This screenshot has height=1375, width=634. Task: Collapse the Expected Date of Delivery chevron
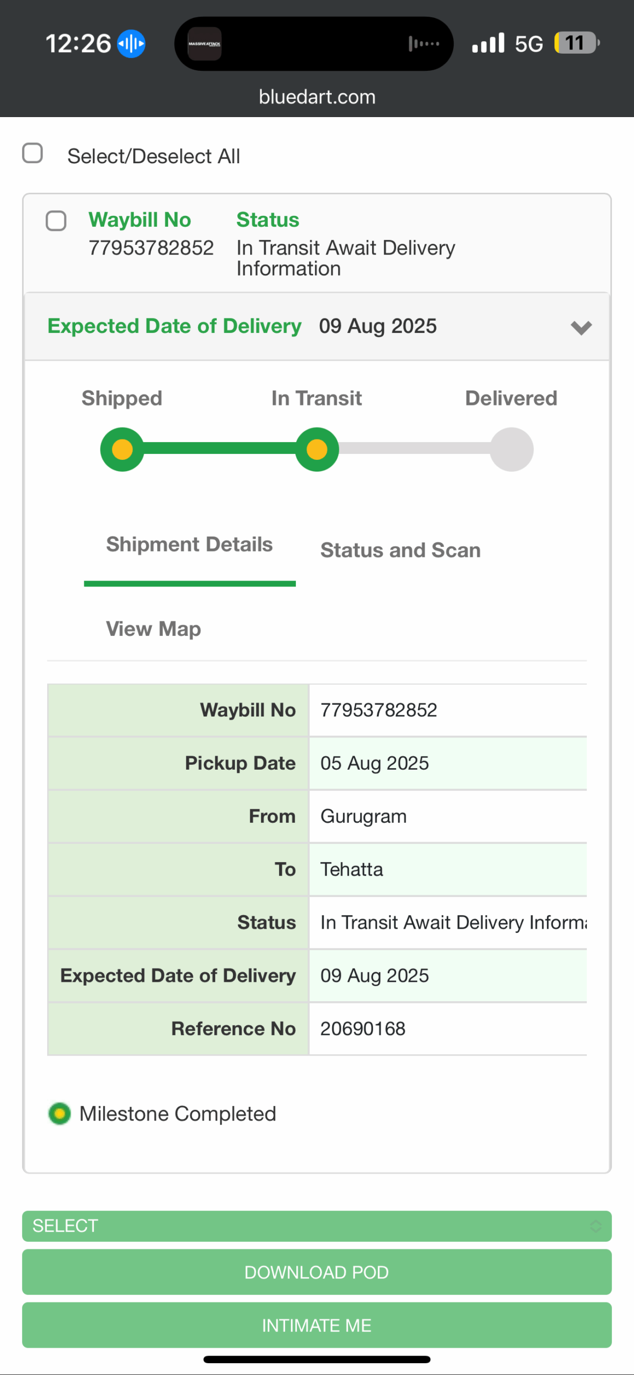point(581,327)
